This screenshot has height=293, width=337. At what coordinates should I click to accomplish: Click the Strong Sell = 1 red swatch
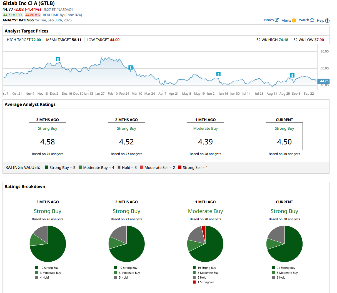coord(180,167)
